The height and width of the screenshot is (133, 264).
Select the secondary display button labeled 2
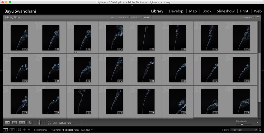point(12,130)
